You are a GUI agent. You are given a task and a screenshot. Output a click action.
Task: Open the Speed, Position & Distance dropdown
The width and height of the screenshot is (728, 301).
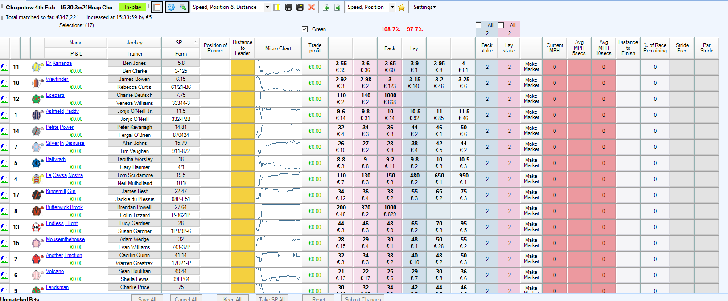coord(267,7)
